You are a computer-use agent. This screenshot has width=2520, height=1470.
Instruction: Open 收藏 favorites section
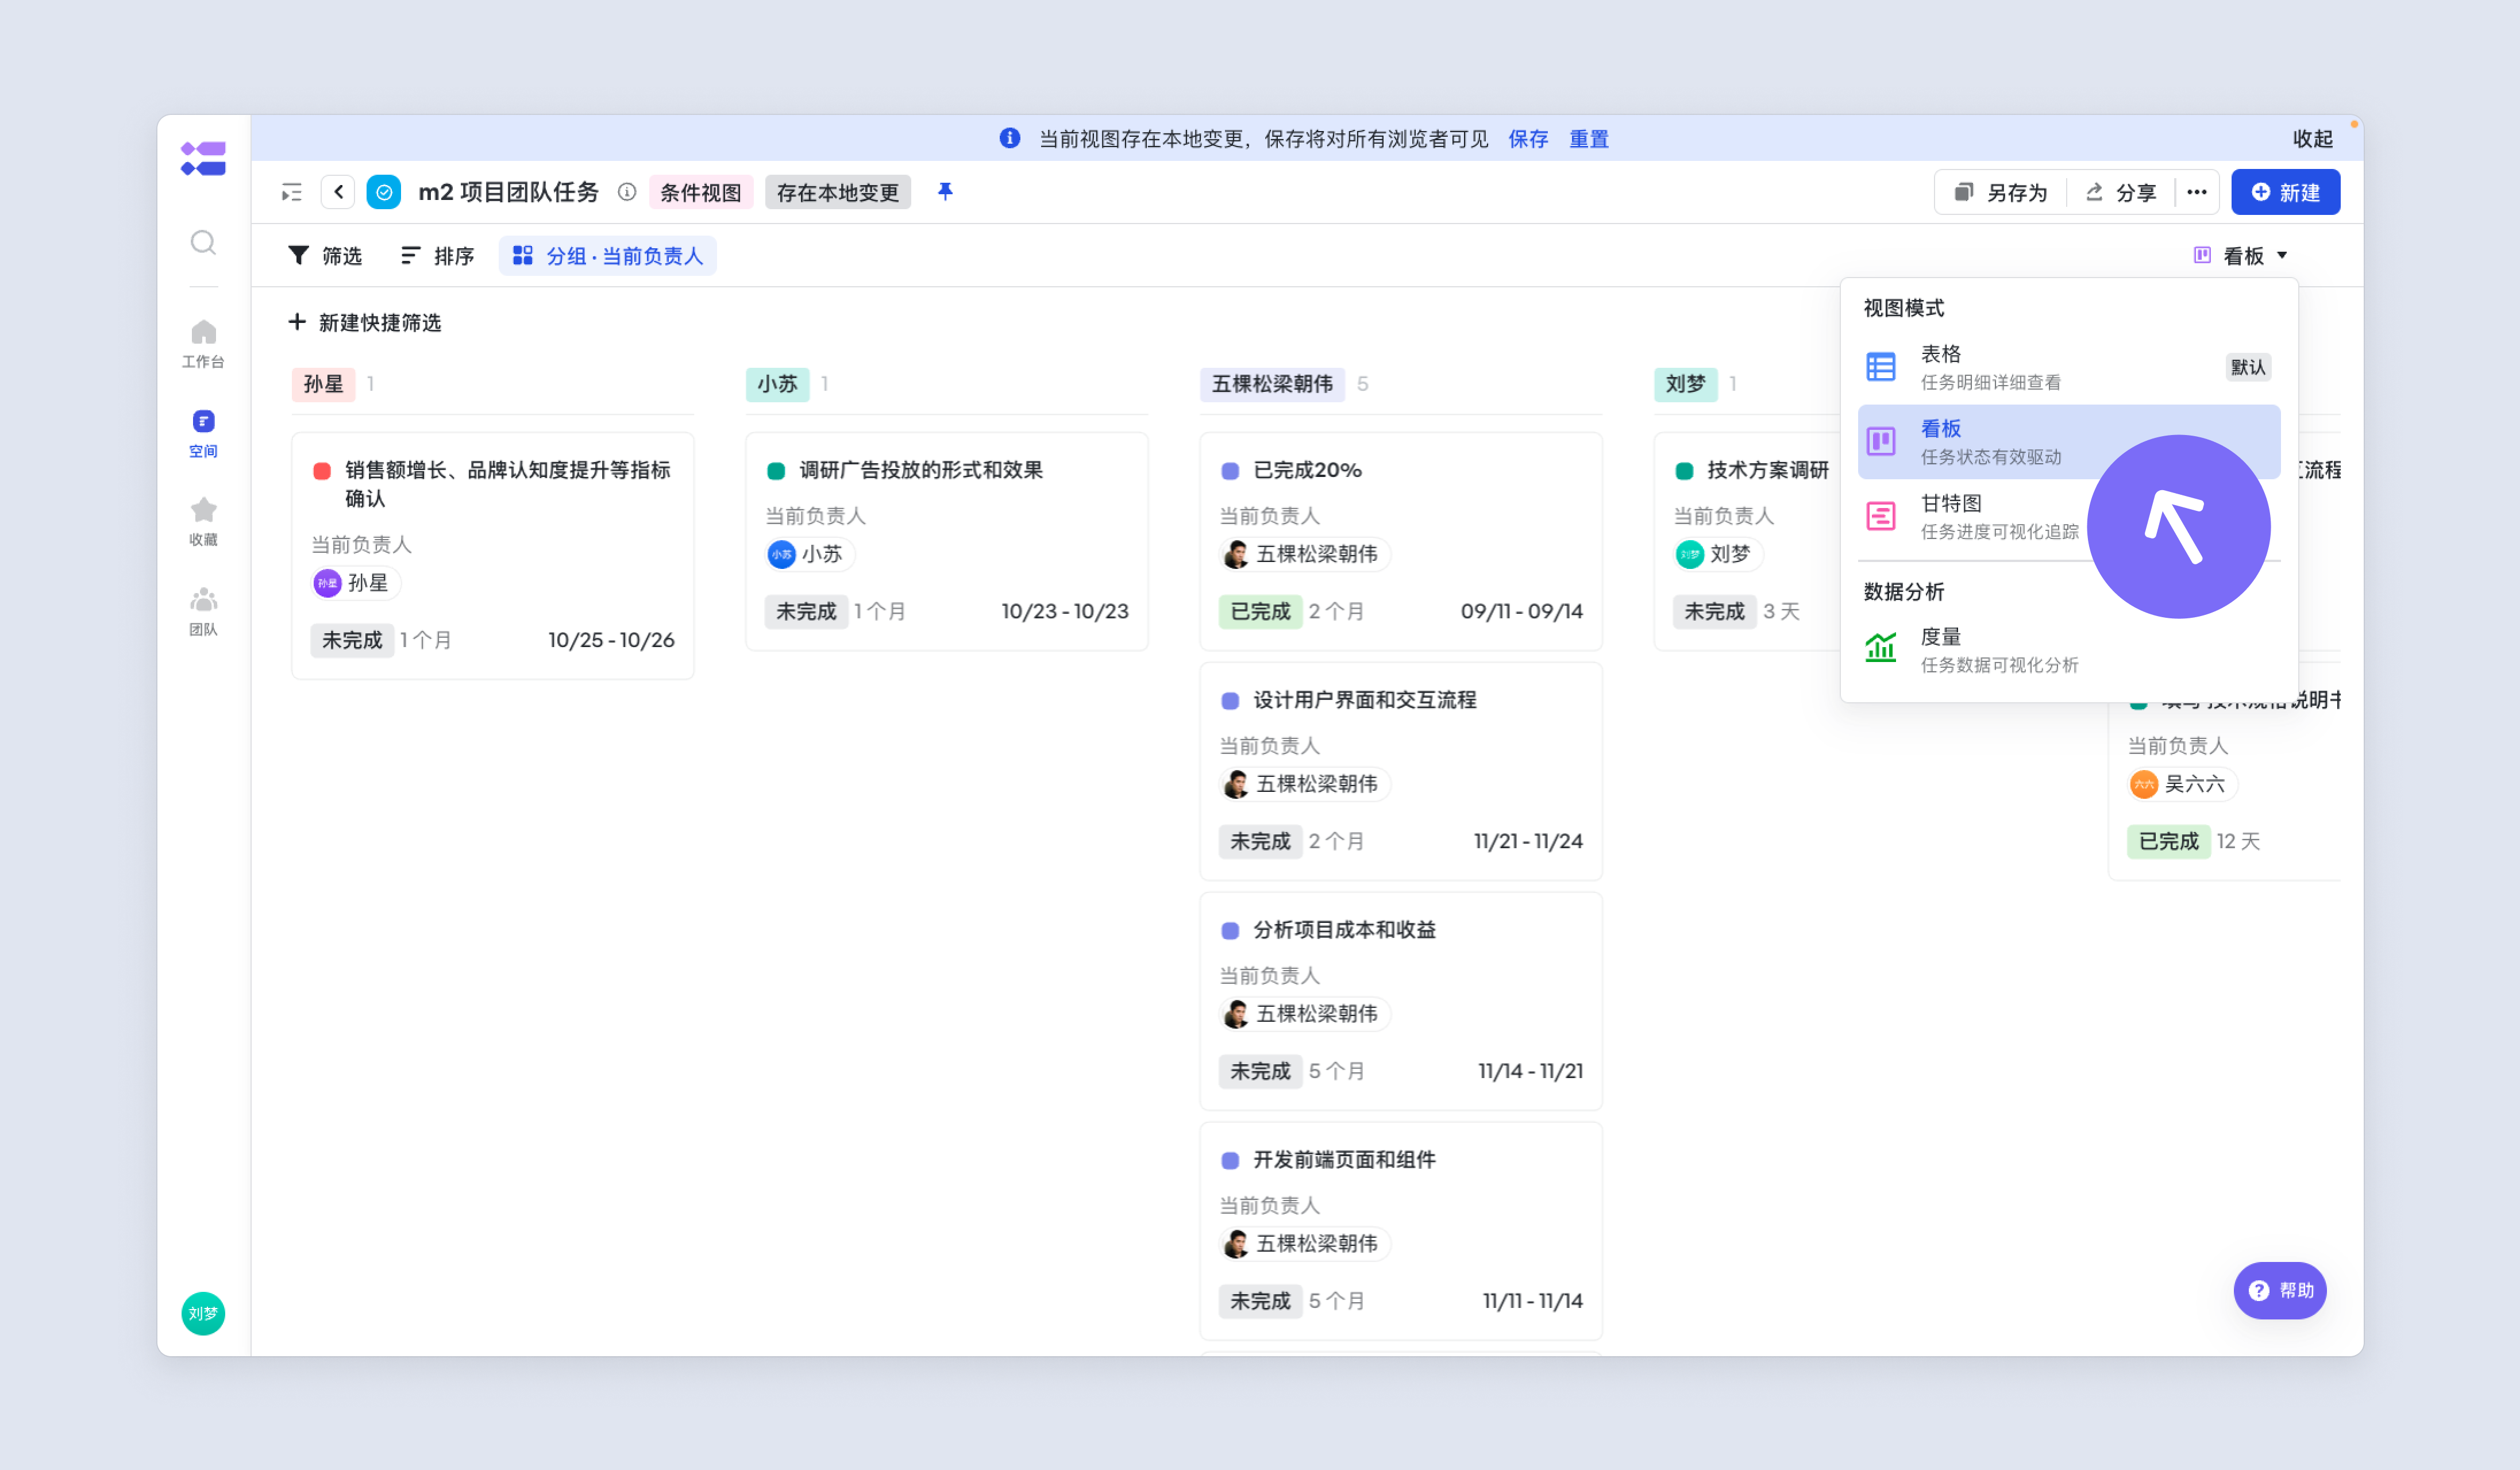pyautogui.click(x=203, y=522)
